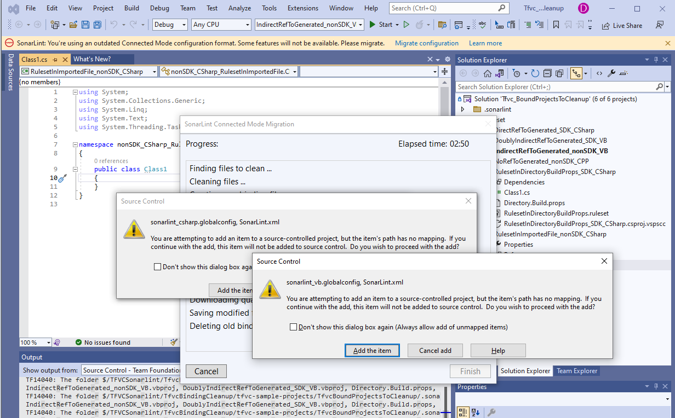The image size is (675, 418).
Task: Click the Open File folder icon
Action: tap(73, 25)
